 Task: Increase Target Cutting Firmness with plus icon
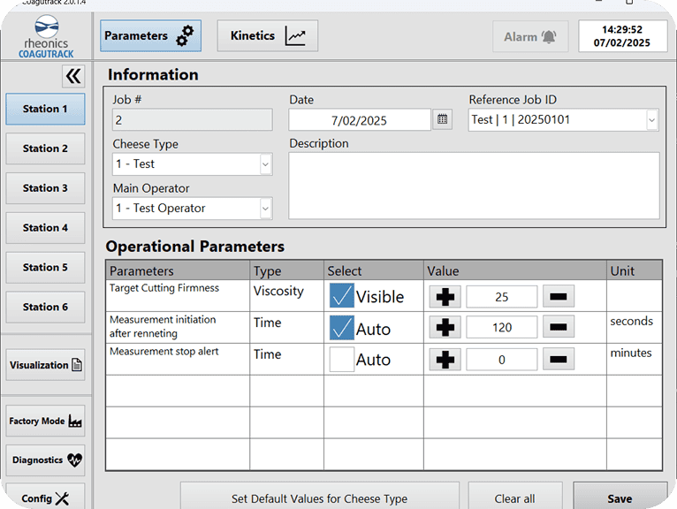click(x=445, y=297)
